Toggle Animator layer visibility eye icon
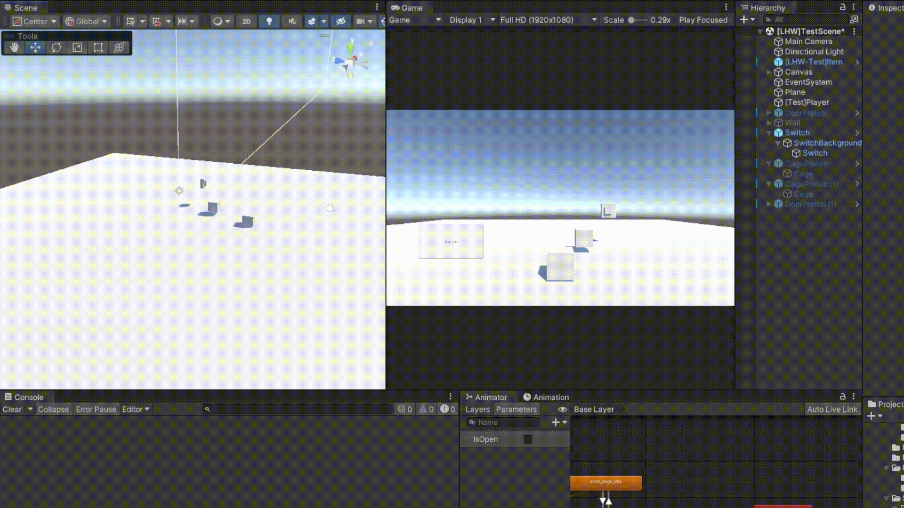The image size is (904, 508). click(562, 409)
